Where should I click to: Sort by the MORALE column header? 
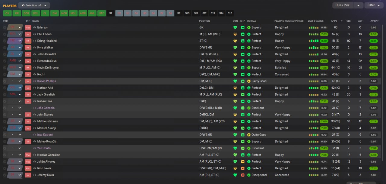(251, 21)
